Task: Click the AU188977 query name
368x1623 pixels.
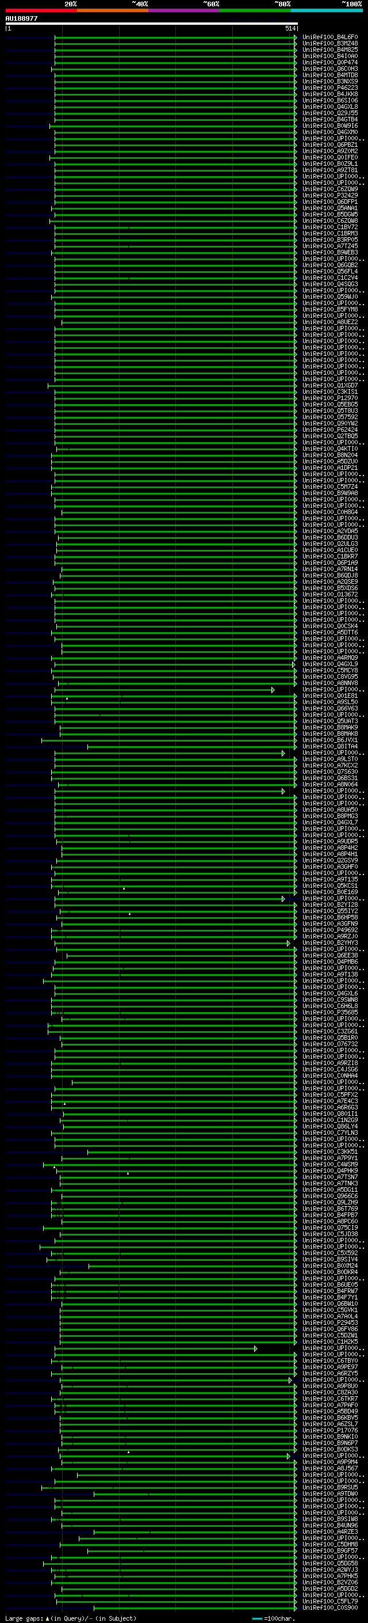Action: tap(21, 19)
